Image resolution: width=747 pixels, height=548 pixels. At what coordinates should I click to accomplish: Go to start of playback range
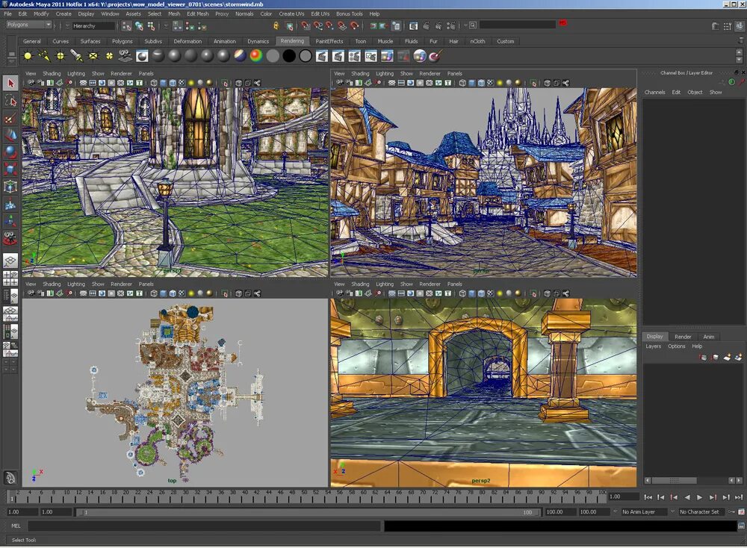(648, 497)
